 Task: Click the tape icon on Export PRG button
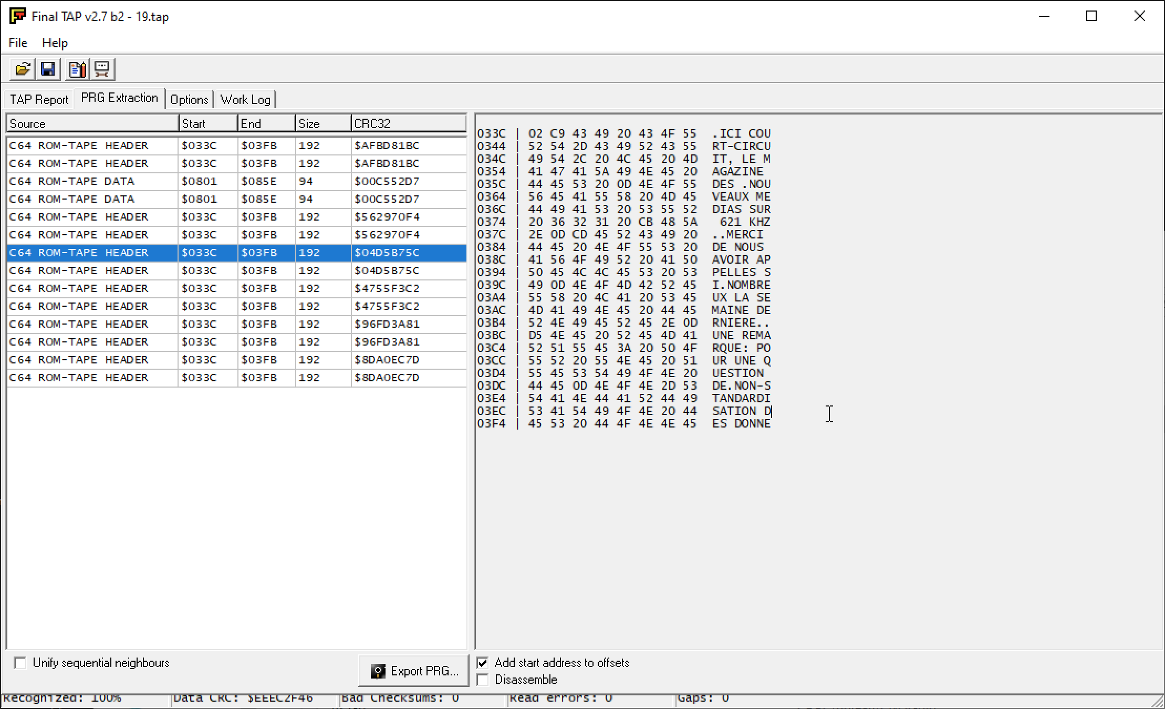pyautogui.click(x=378, y=671)
